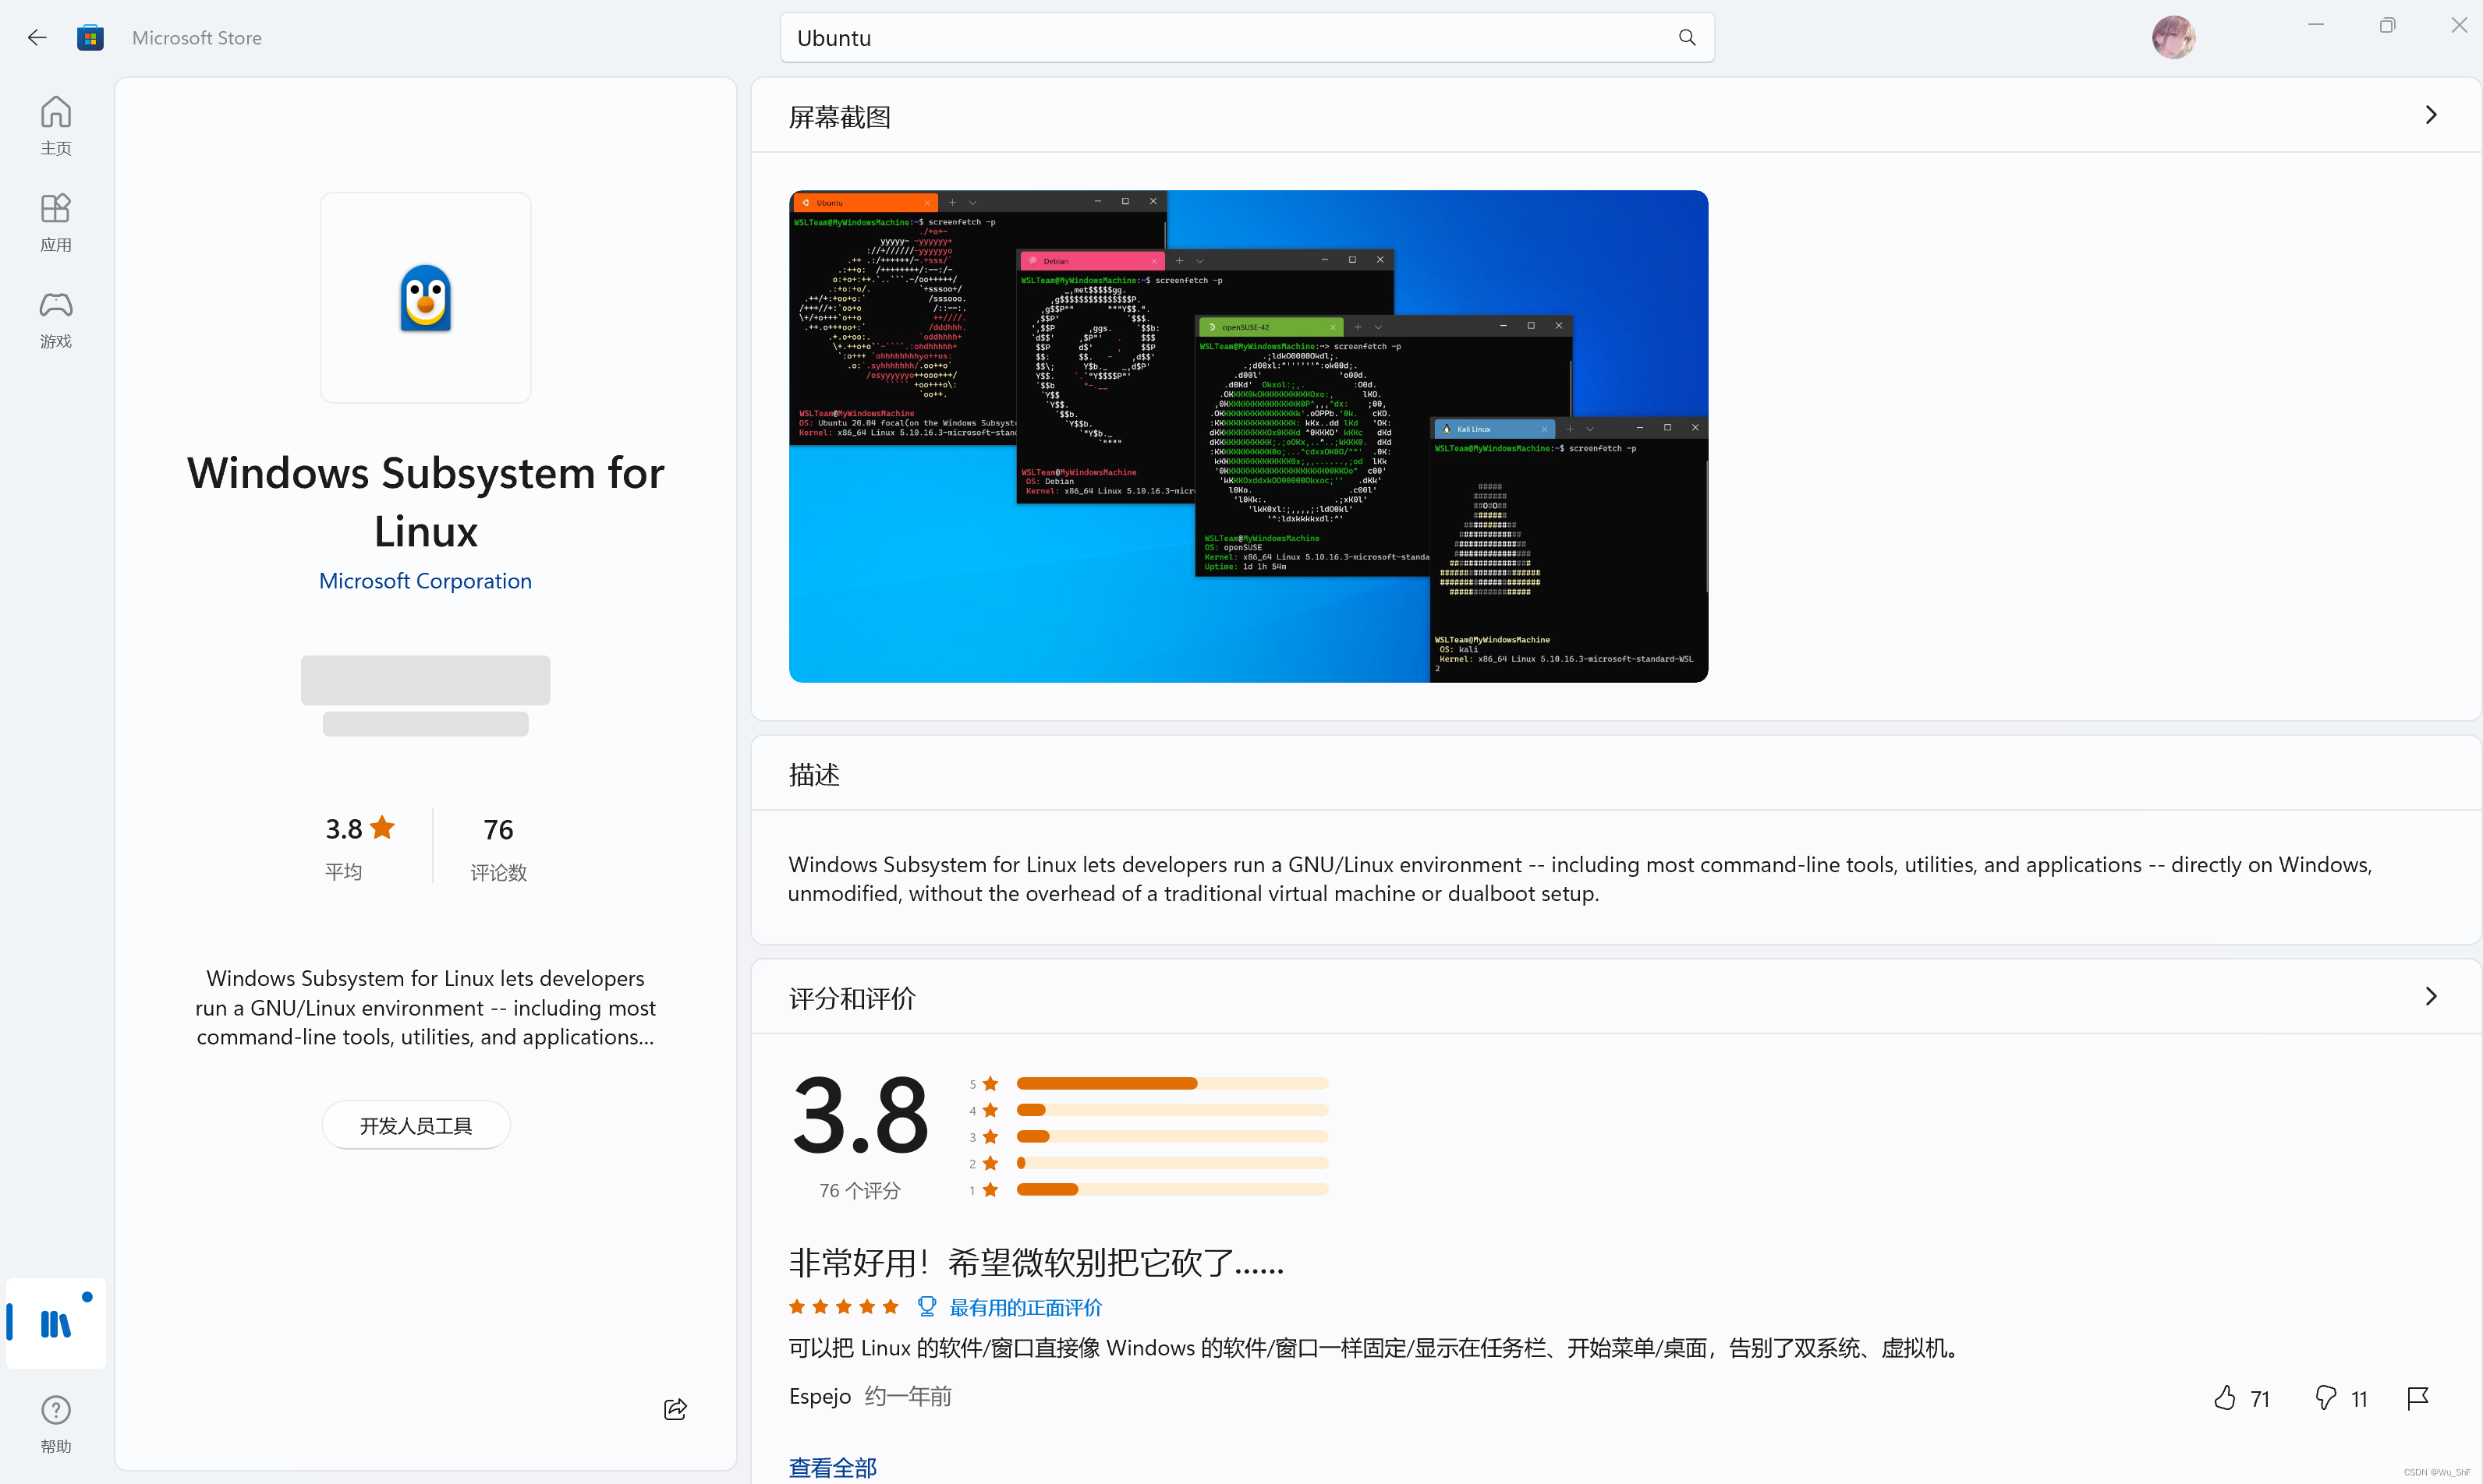This screenshot has height=1484, width=2483.
Task: Click the 76 个评分 label
Action: (x=859, y=1190)
